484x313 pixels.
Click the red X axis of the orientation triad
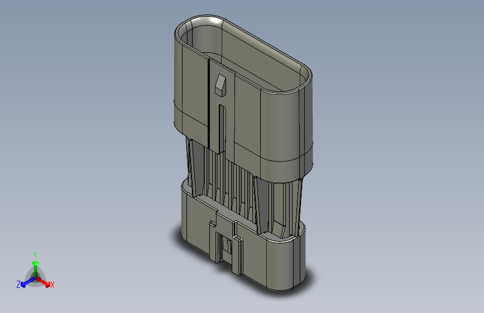(43, 282)
